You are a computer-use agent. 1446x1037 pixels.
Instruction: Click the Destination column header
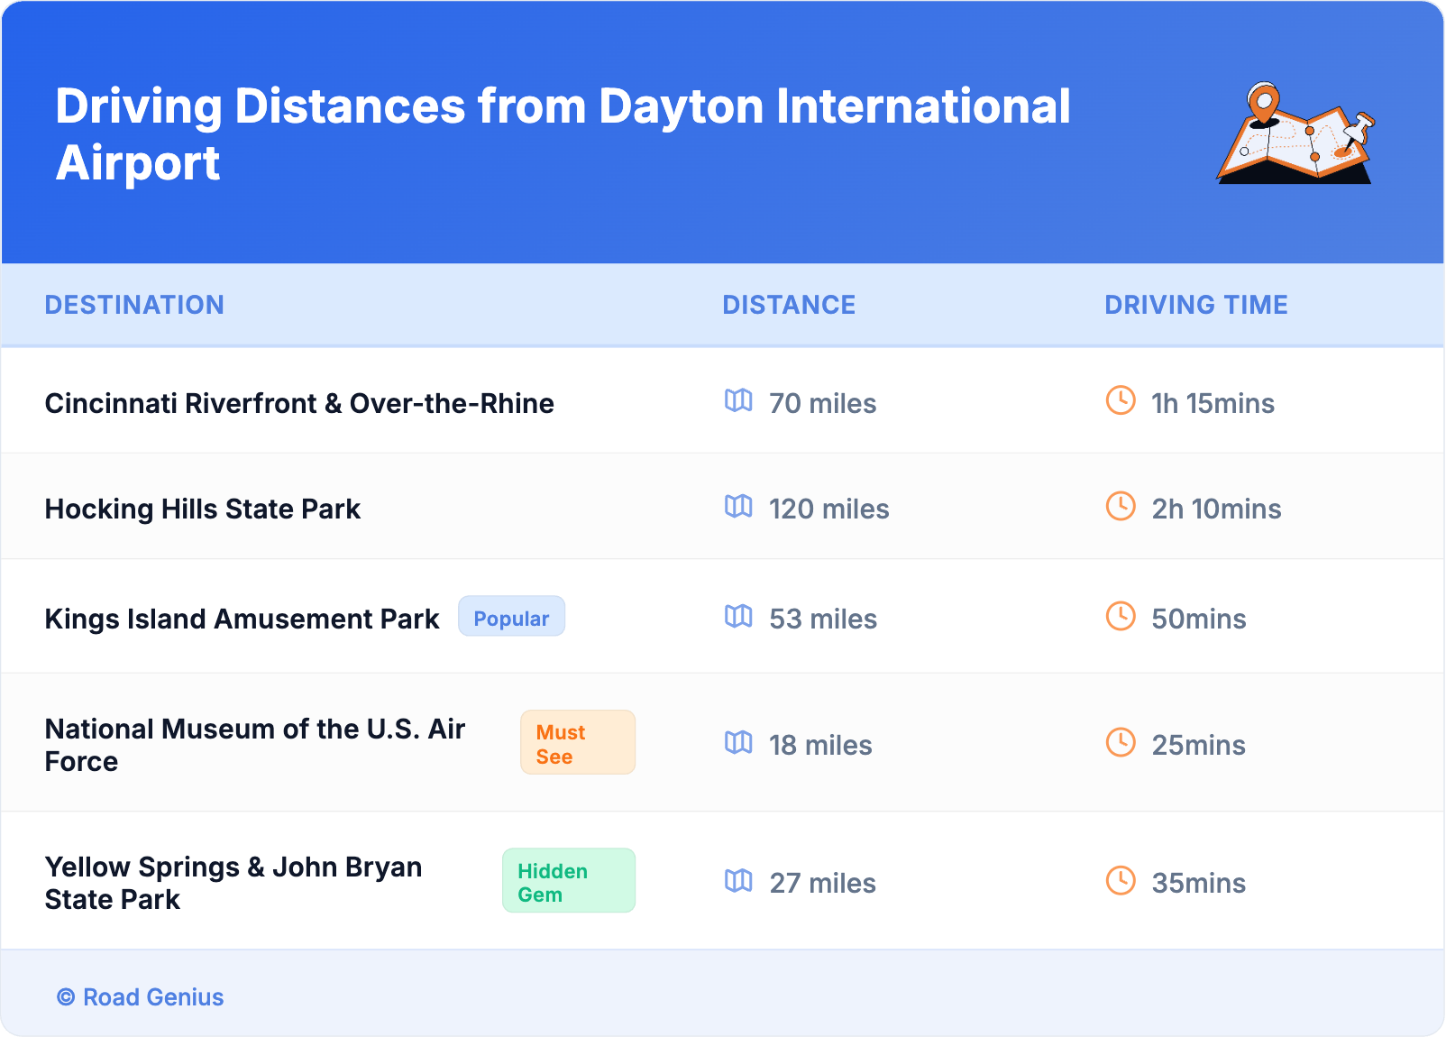pos(134,305)
